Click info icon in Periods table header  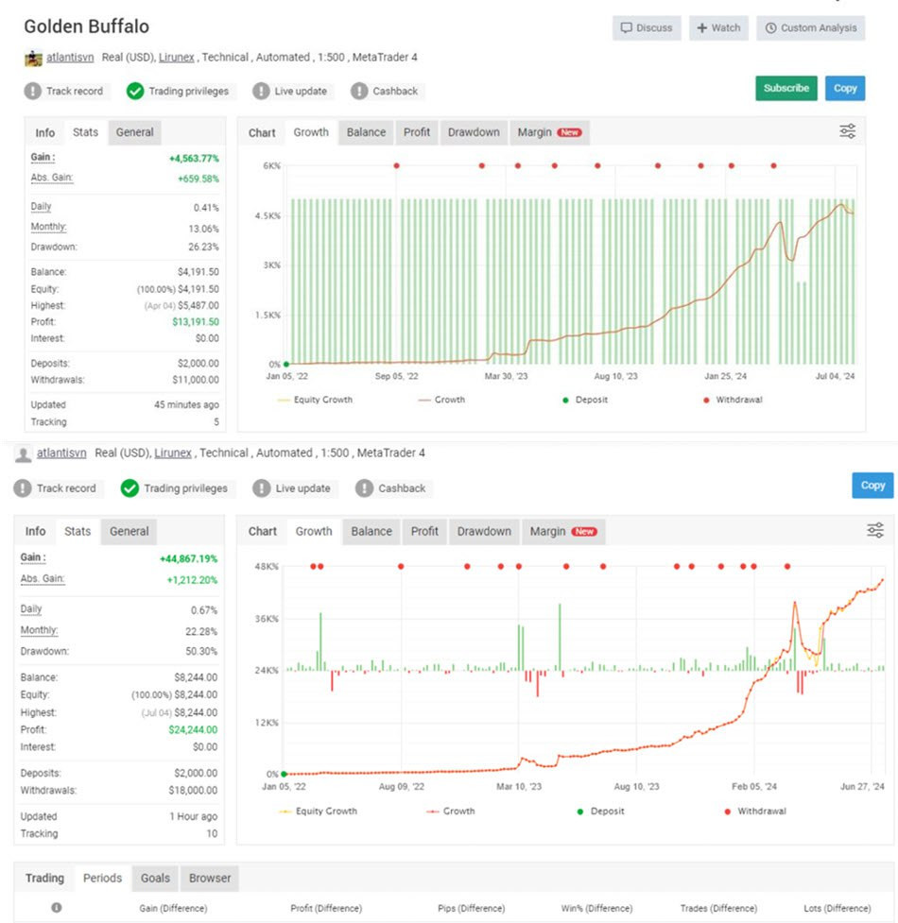click(x=56, y=908)
